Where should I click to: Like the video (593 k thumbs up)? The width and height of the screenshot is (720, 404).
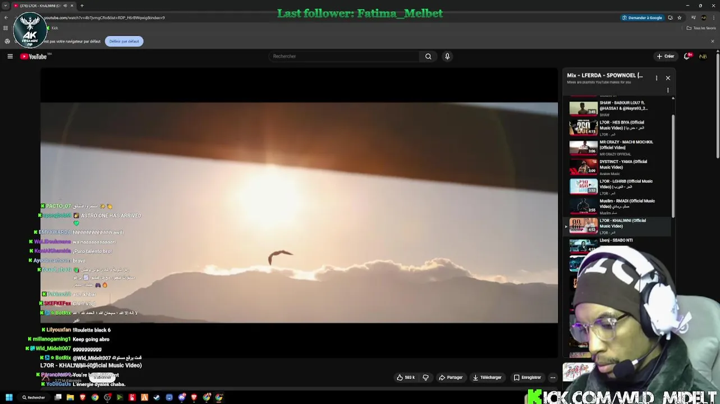click(406, 378)
